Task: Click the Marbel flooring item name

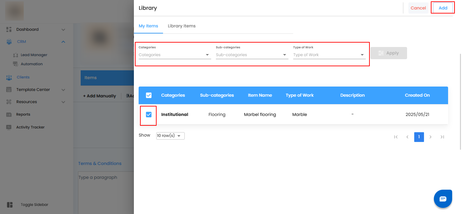Action: coord(260,115)
